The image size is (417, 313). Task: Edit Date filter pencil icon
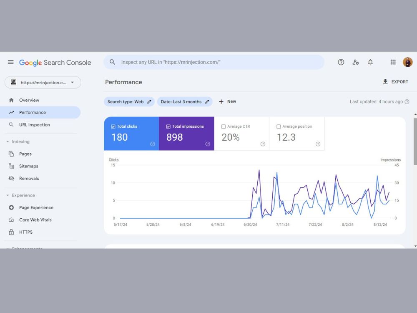pyautogui.click(x=207, y=102)
